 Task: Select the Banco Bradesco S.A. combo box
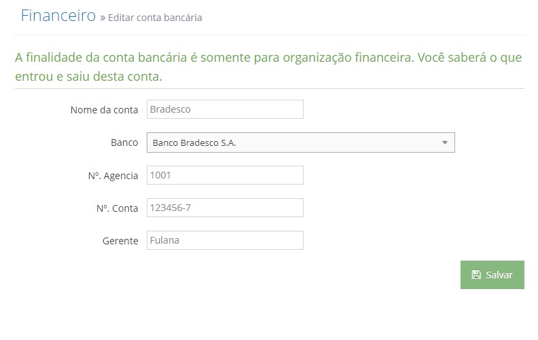[x=300, y=143]
